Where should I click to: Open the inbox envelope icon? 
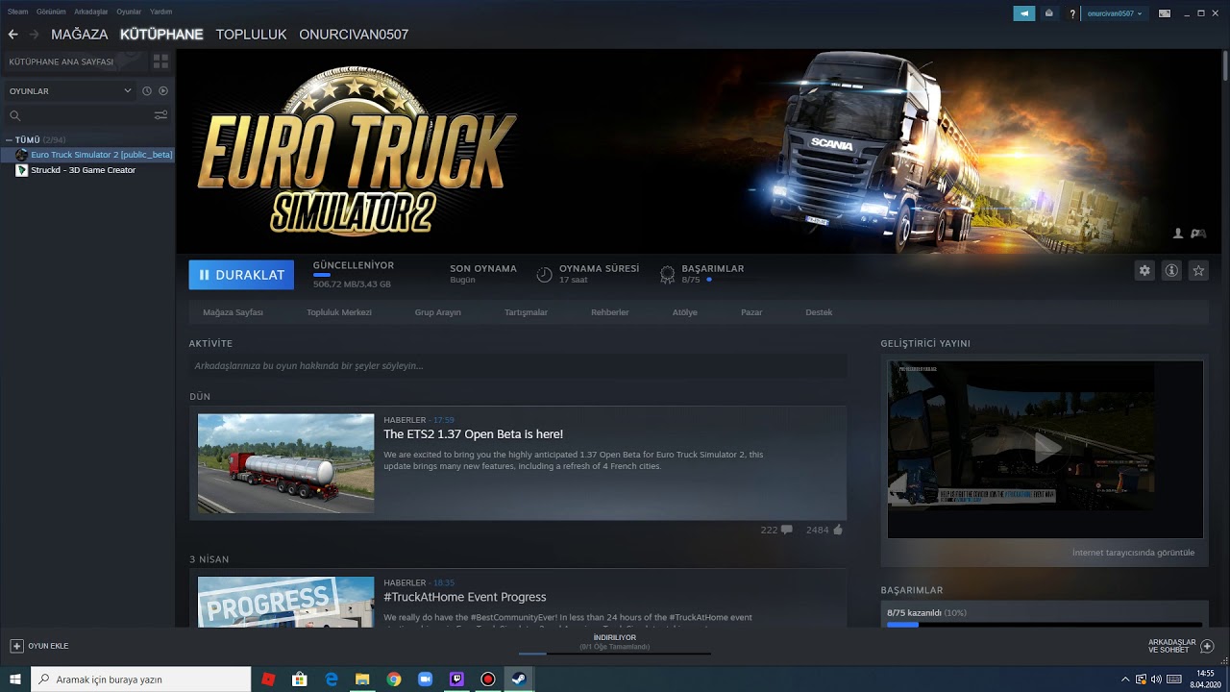(1049, 13)
